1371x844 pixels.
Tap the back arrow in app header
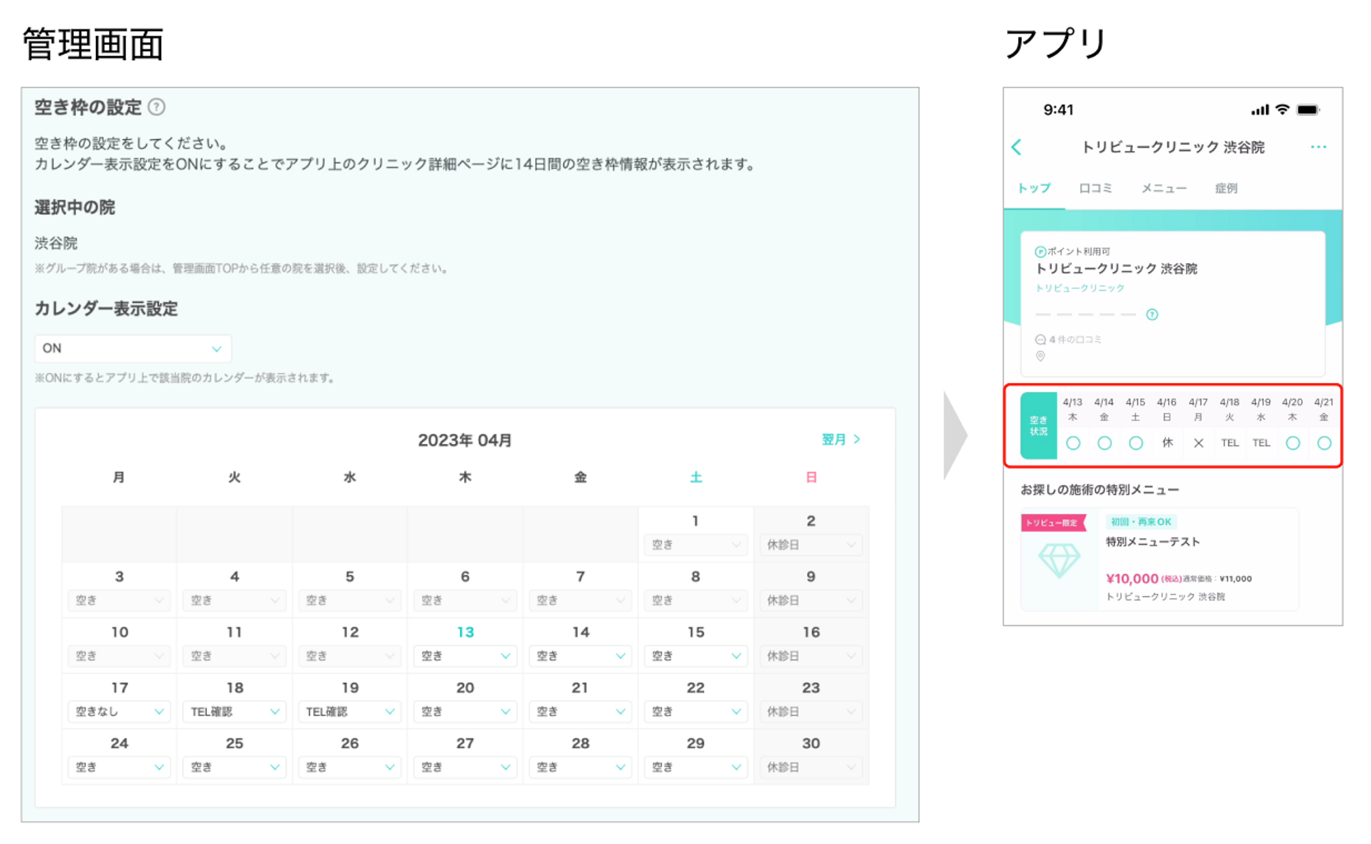(1017, 147)
